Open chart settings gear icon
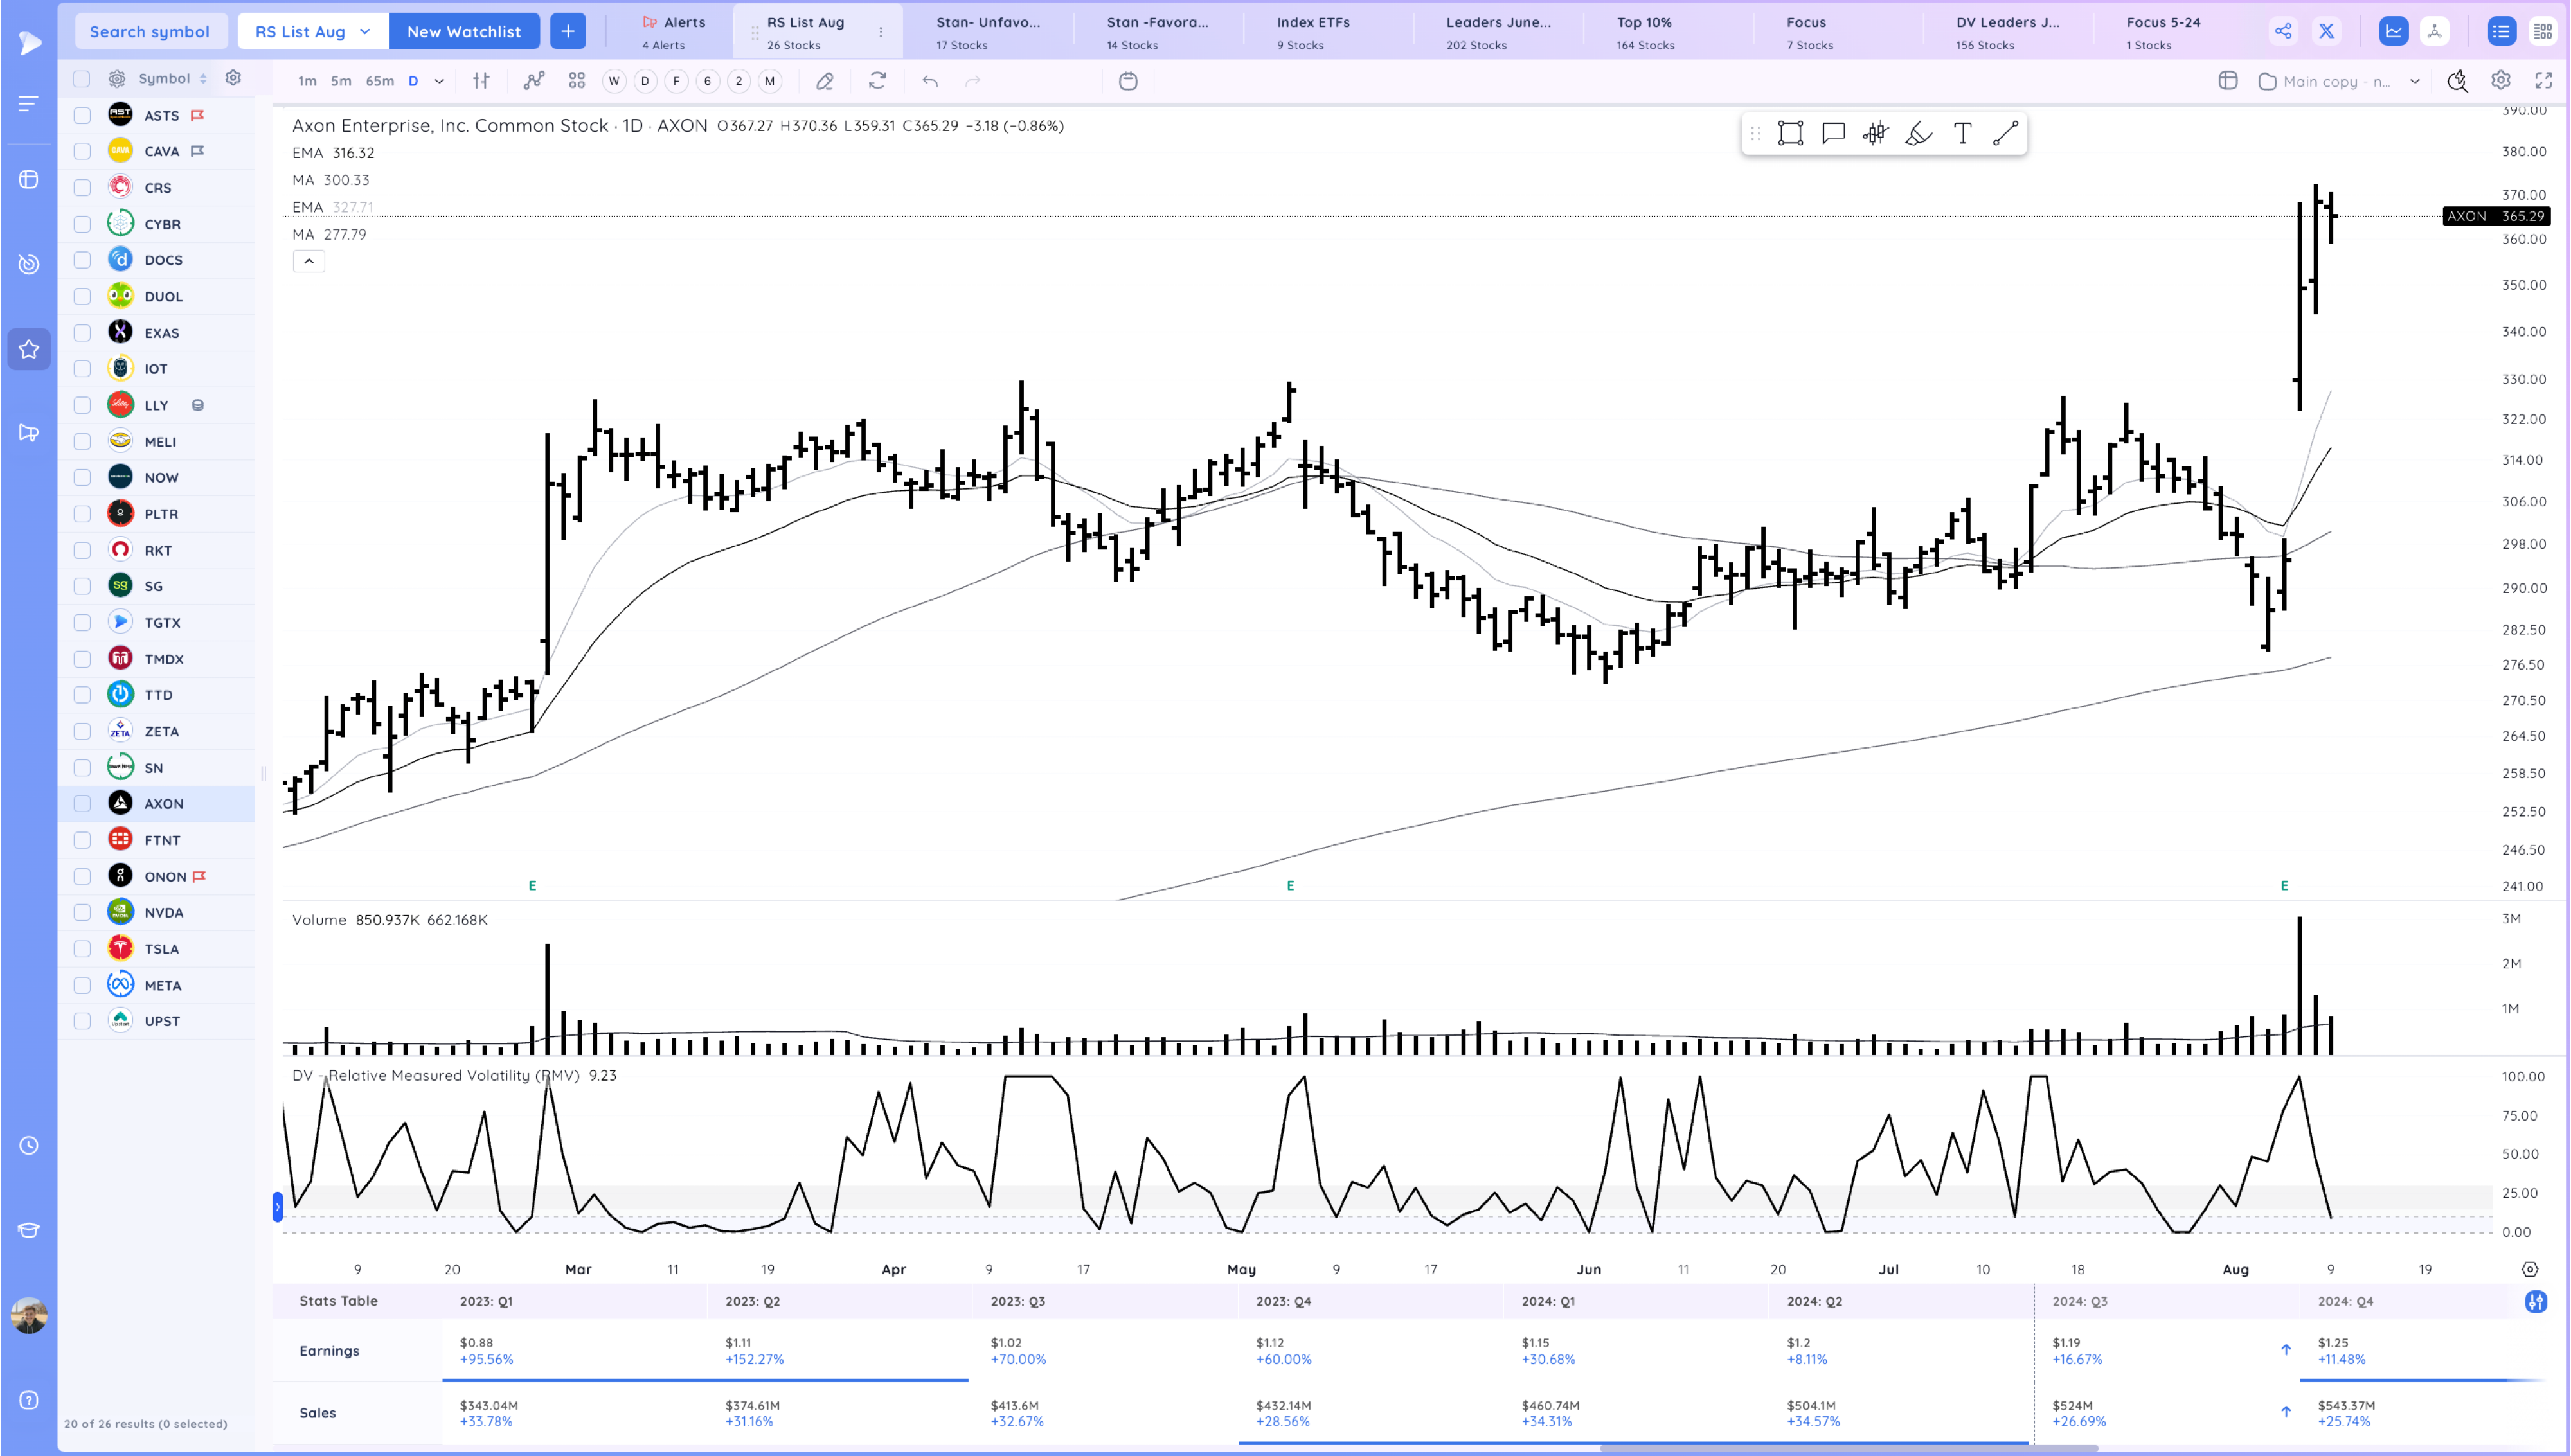This screenshot has width=2571, height=1456. tap(2500, 81)
